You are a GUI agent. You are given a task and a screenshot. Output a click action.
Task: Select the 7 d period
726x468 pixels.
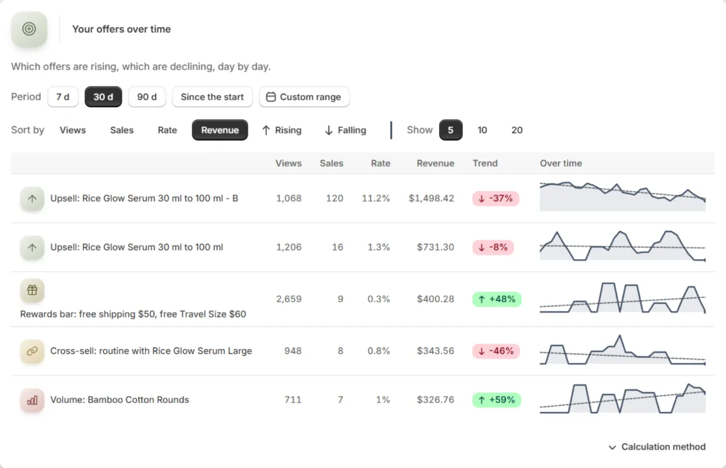pyautogui.click(x=63, y=97)
